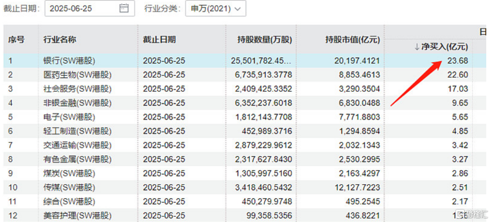Viewport: 491px width, 222px height.
Task: Click net buy value 3.42
Action: (460, 145)
